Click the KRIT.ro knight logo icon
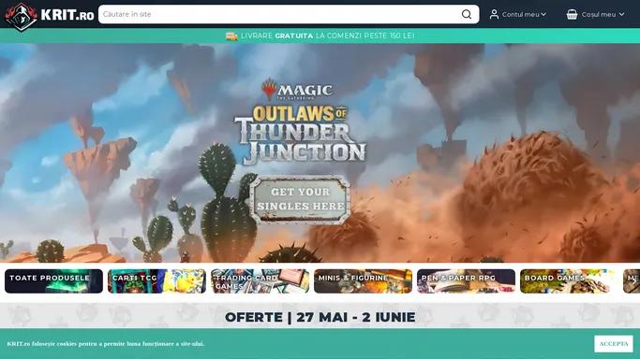Viewport: 640px width, 359px height. coord(22,16)
